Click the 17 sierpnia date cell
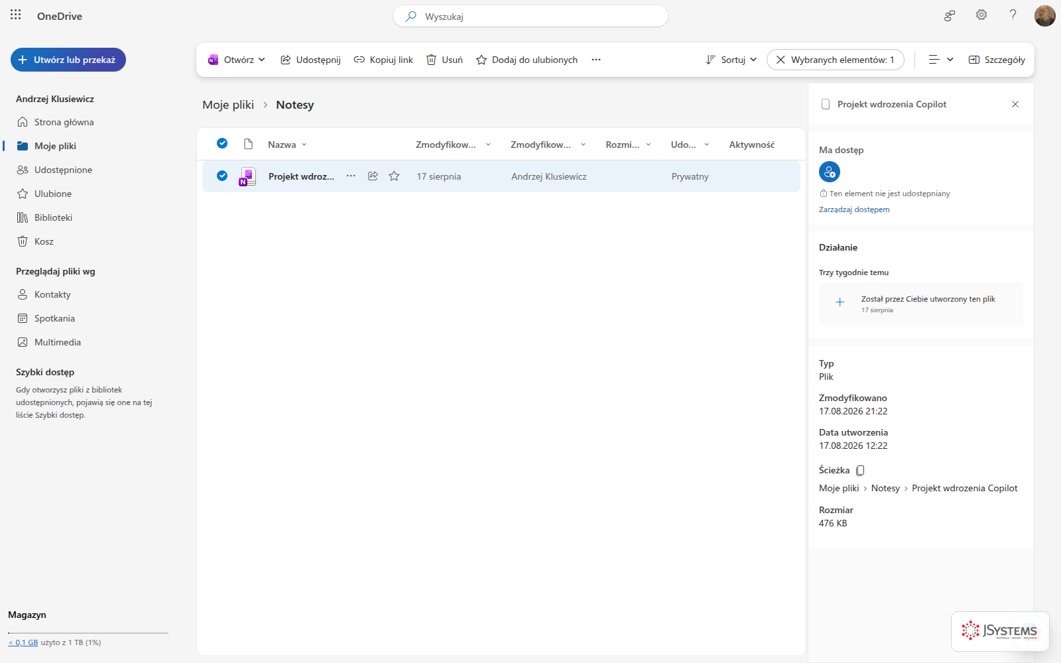This screenshot has height=663, width=1061. click(439, 176)
